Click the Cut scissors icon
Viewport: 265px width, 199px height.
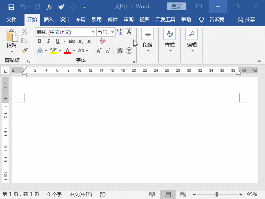tap(24, 32)
